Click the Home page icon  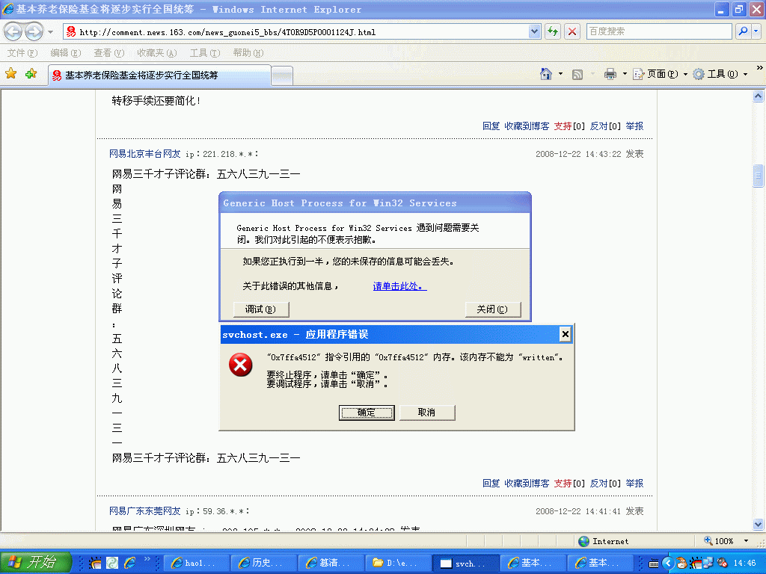pos(545,74)
